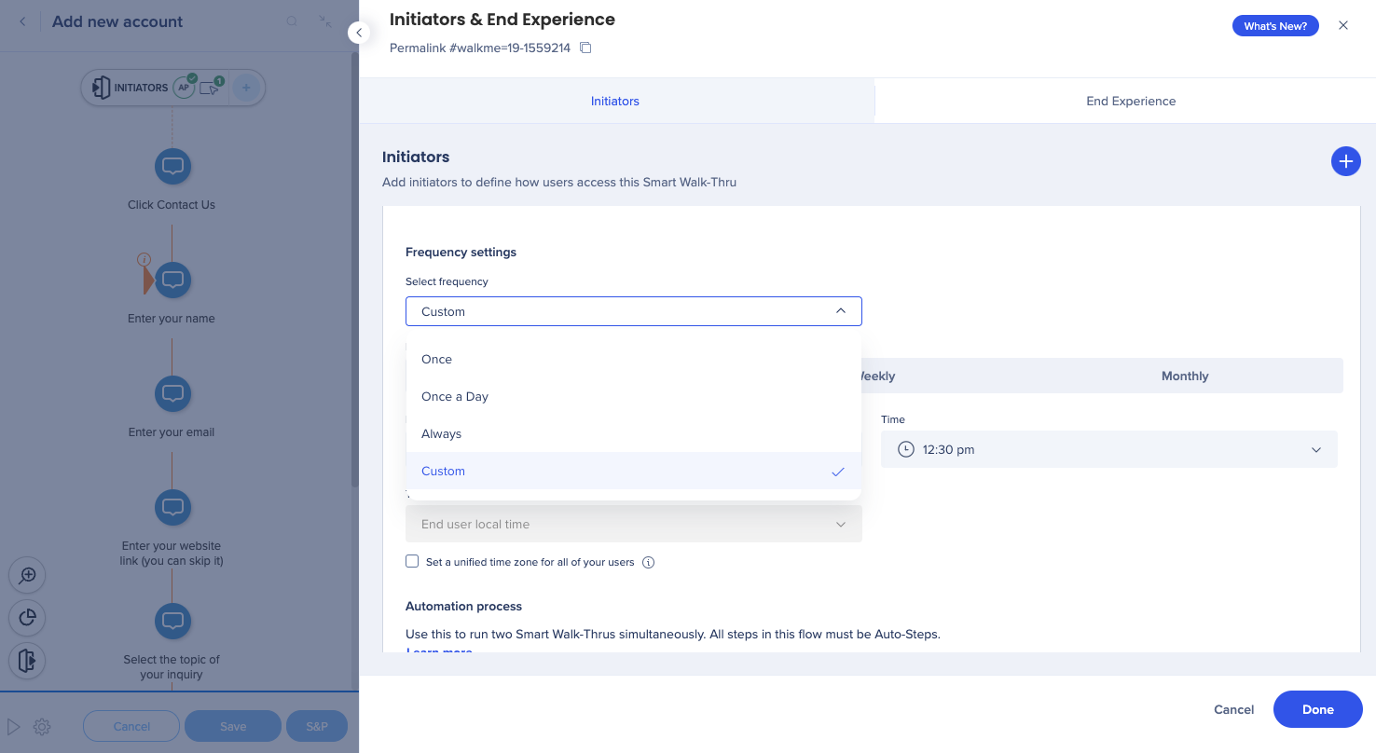Click the Enter your email step bubble
This screenshot has height=753, width=1376.
(x=172, y=393)
